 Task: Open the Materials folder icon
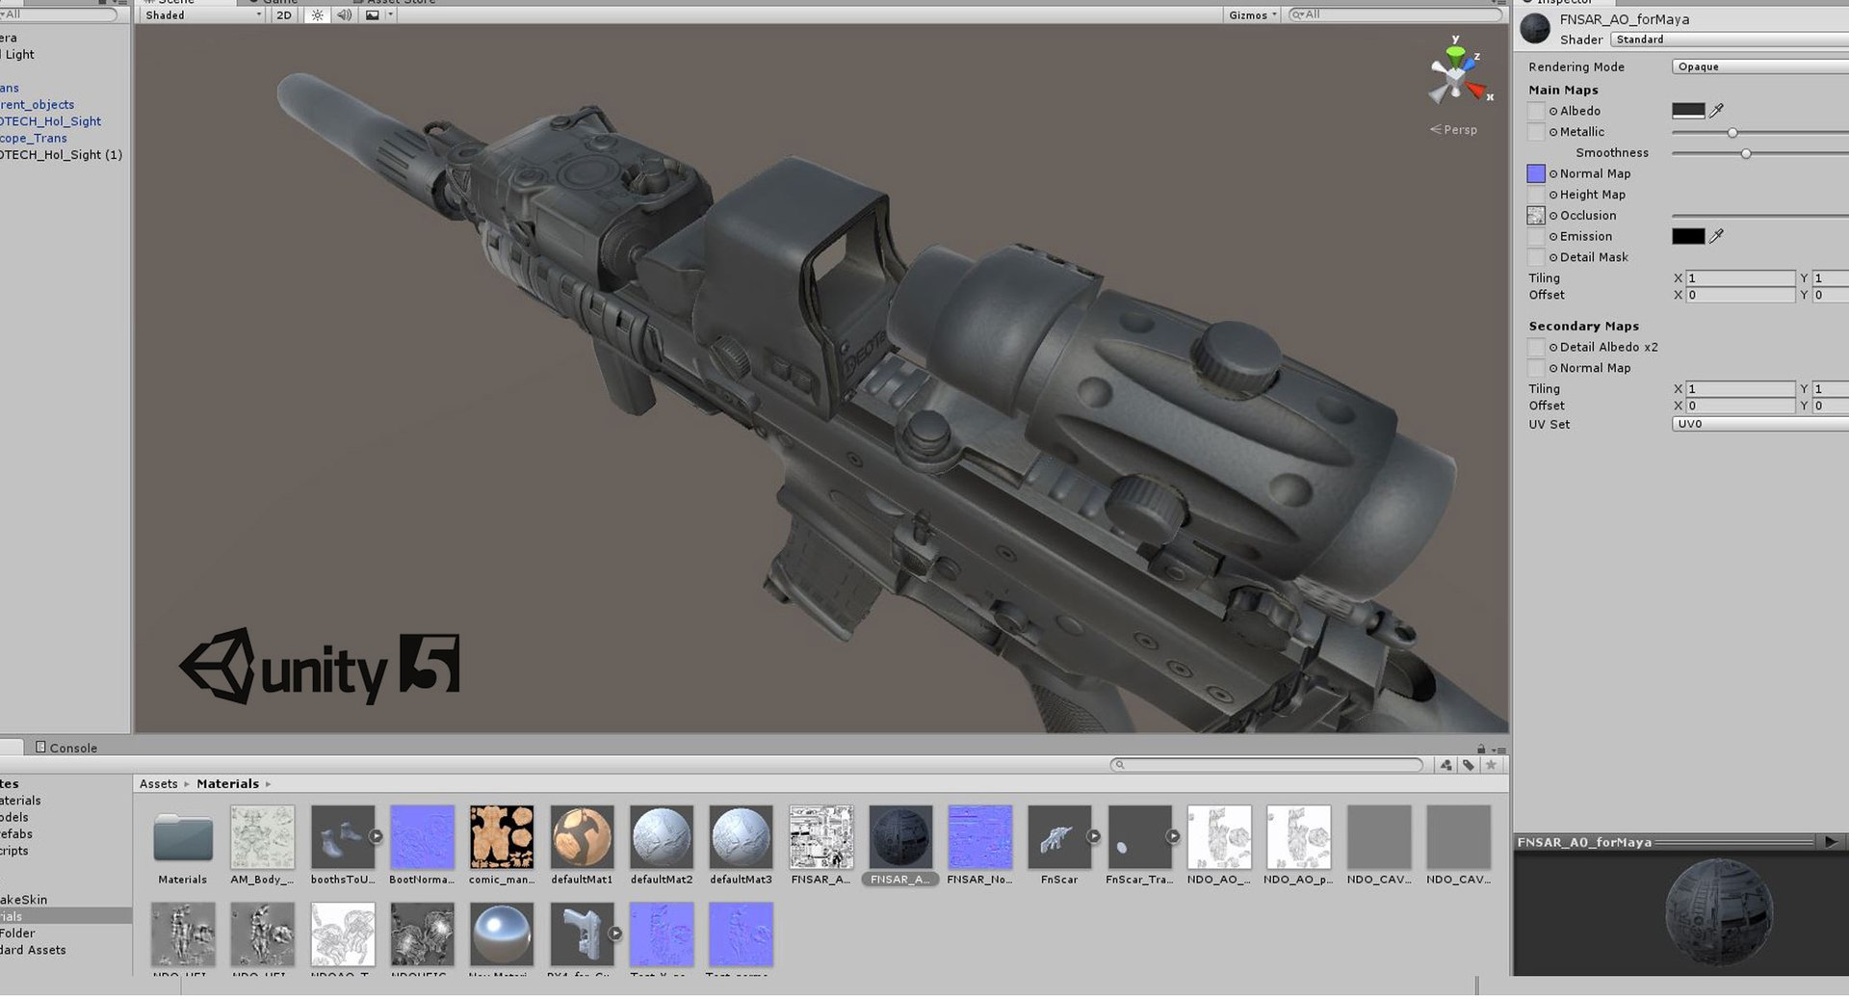[183, 838]
